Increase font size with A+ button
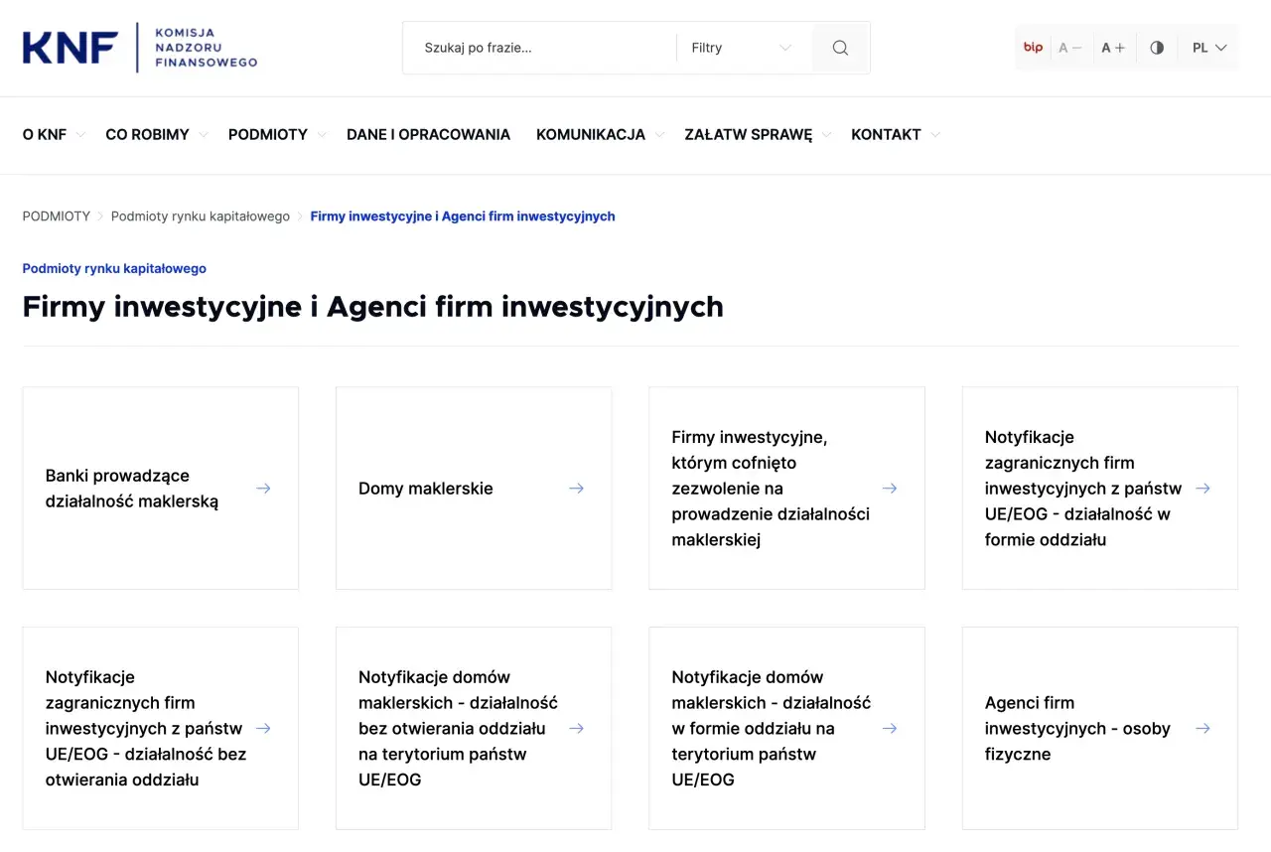 (1113, 48)
